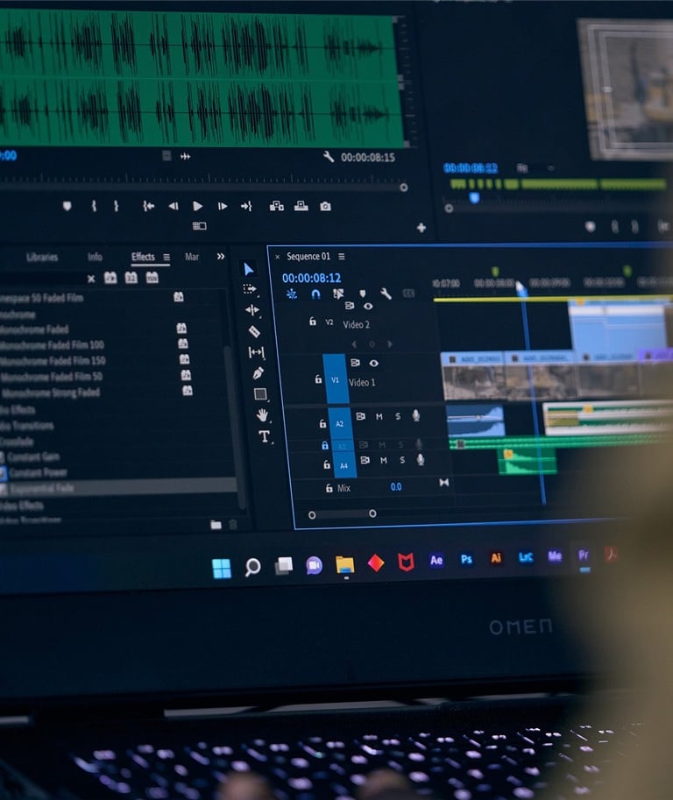
Task: Play the clip in Source monitor
Action: [197, 206]
